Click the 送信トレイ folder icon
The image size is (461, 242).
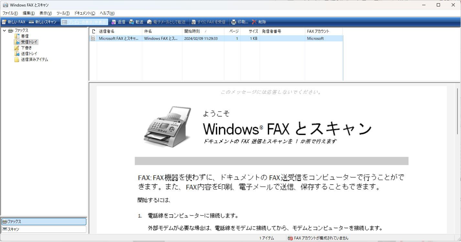click(x=17, y=54)
